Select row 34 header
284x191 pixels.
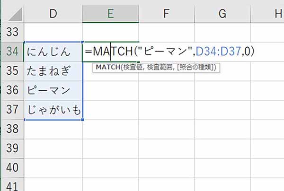[x=13, y=51]
